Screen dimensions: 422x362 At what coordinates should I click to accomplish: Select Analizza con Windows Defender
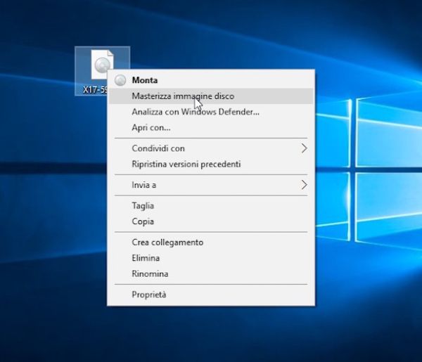click(196, 112)
